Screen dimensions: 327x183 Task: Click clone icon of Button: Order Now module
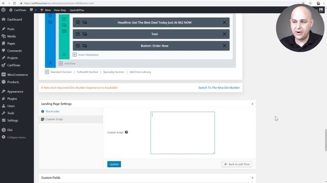pos(85,46)
